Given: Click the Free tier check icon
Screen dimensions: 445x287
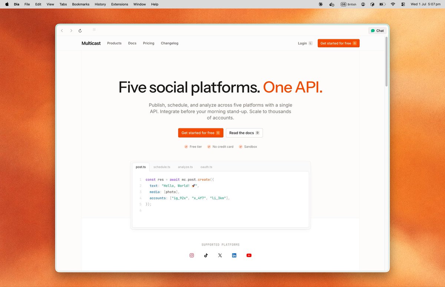Looking at the screenshot, I should tap(186, 147).
